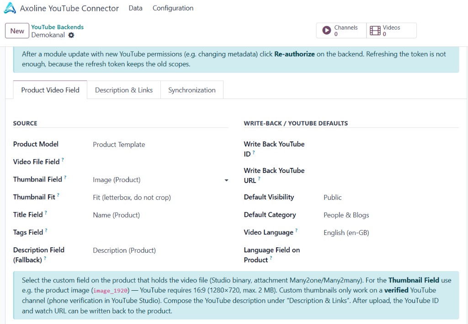Click the WRITE-BACK / YOUTUBE DEFAULTS heading

[296, 123]
